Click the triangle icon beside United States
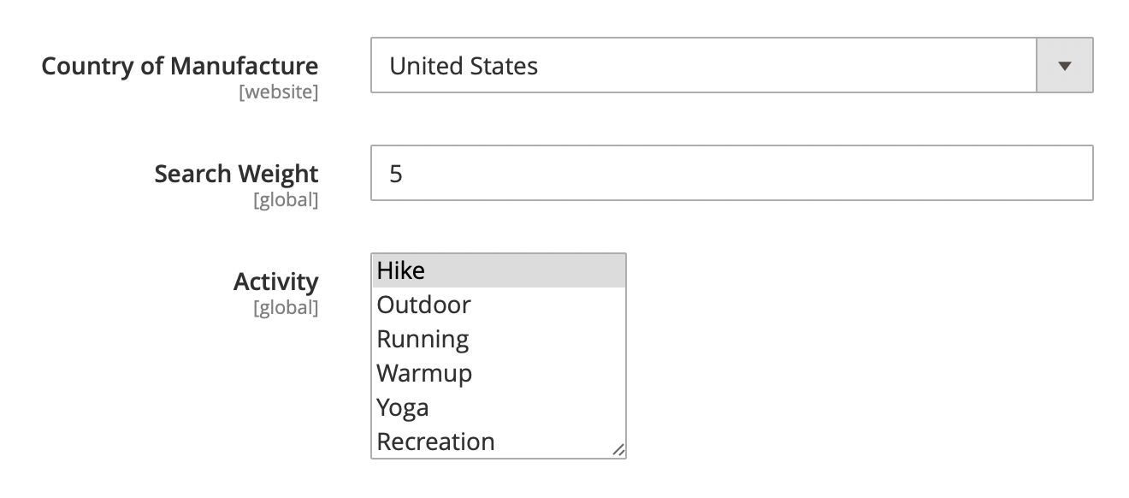 (x=1065, y=65)
